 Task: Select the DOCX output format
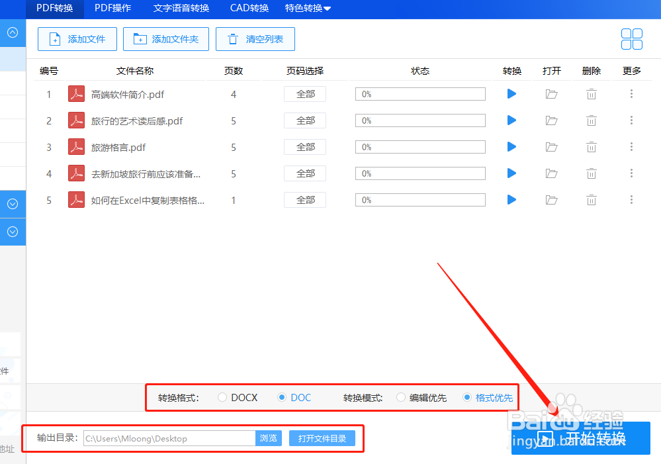tap(222, 397)
